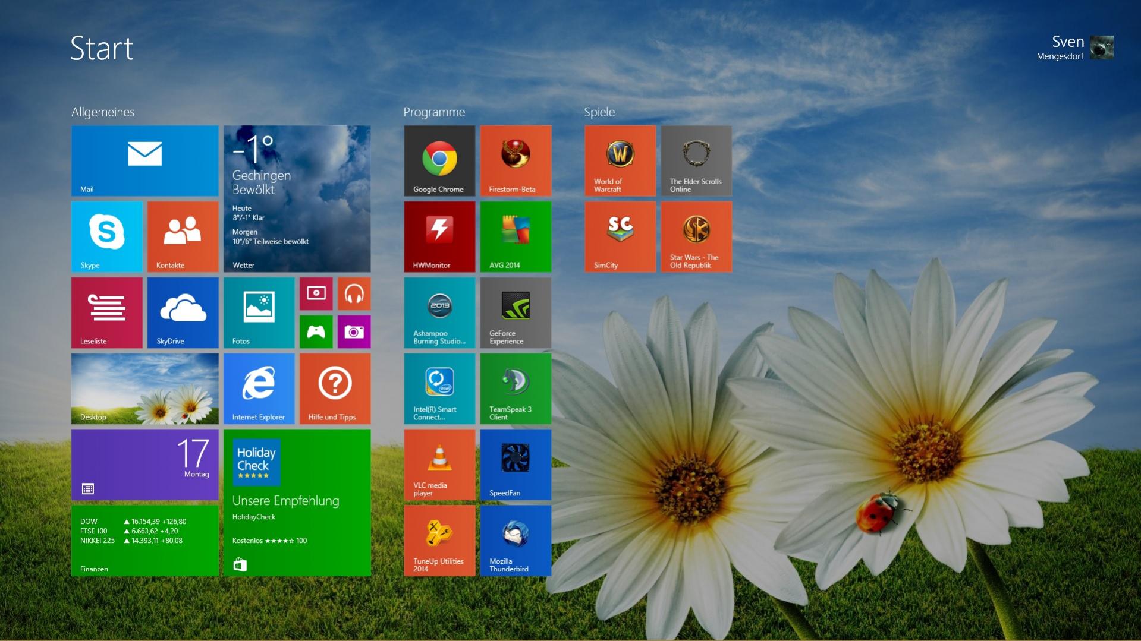Screen dimensions: 1141x641
Task: Open the small Xbox Games controller tile
Action: [x=316, y=331]
